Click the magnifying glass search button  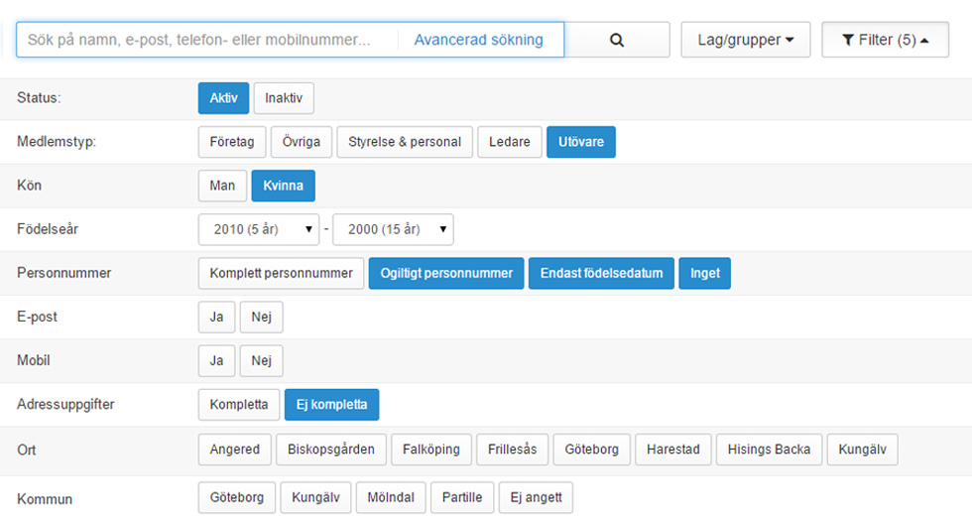617,41
